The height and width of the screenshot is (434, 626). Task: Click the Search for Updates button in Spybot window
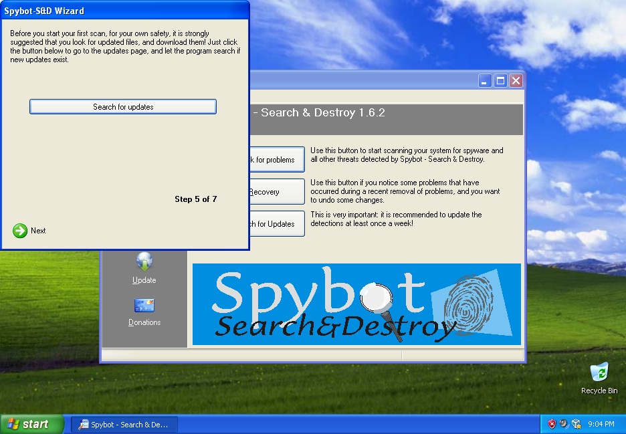click(x=277, y=223)
